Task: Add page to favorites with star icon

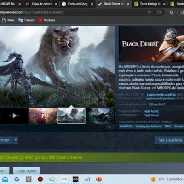Action: coord(159,12)
